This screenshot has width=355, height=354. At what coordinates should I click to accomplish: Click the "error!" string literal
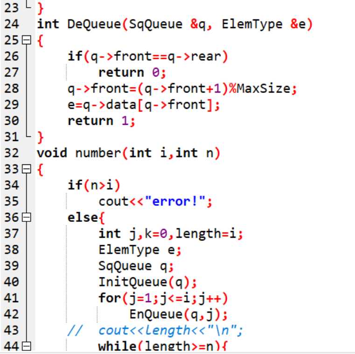click(x=175, y=202)
